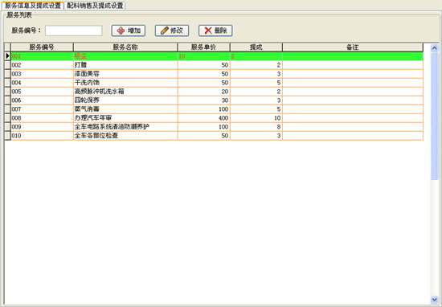Select service number 006 cell
The height and width of the screenshot is (307, 442).
coord(42,100)
